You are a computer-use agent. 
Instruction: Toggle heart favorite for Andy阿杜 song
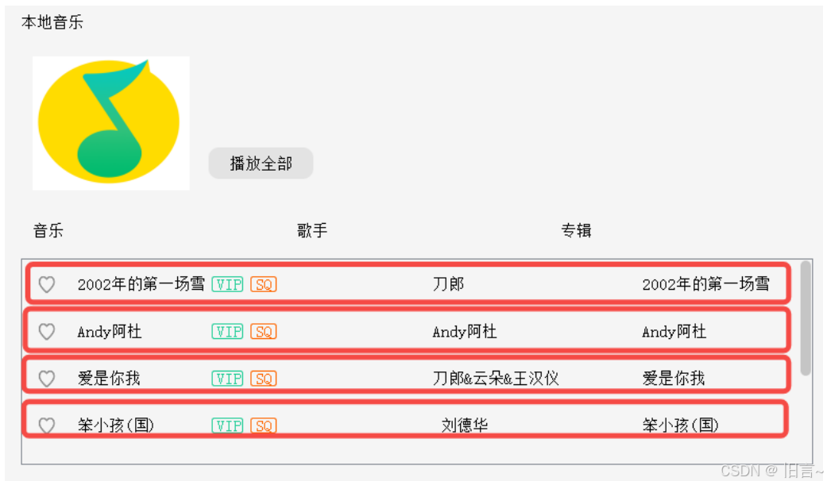47,332
